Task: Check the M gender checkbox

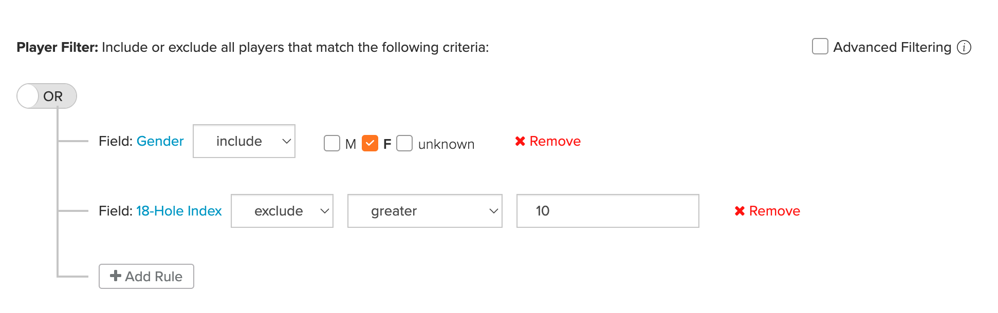Action: pos(332,143)
